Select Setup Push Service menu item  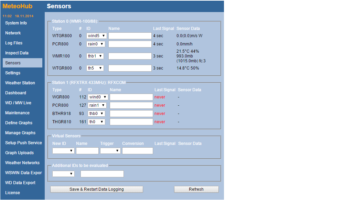[x=23, y=143]
